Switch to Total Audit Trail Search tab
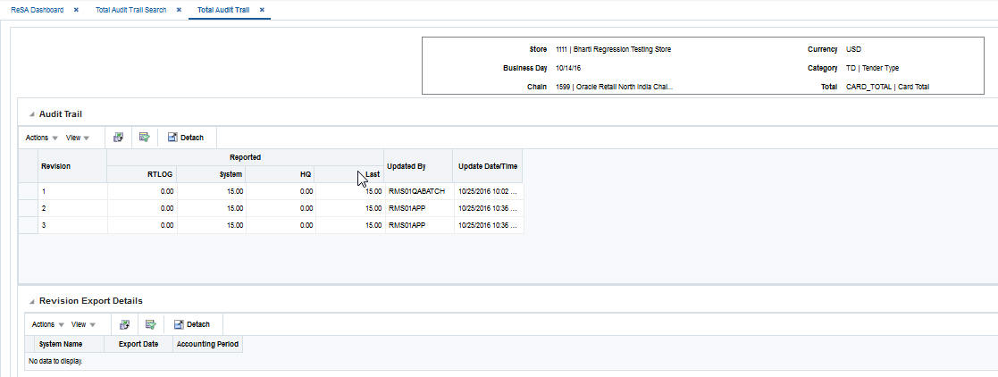 [x=130, y=10]
